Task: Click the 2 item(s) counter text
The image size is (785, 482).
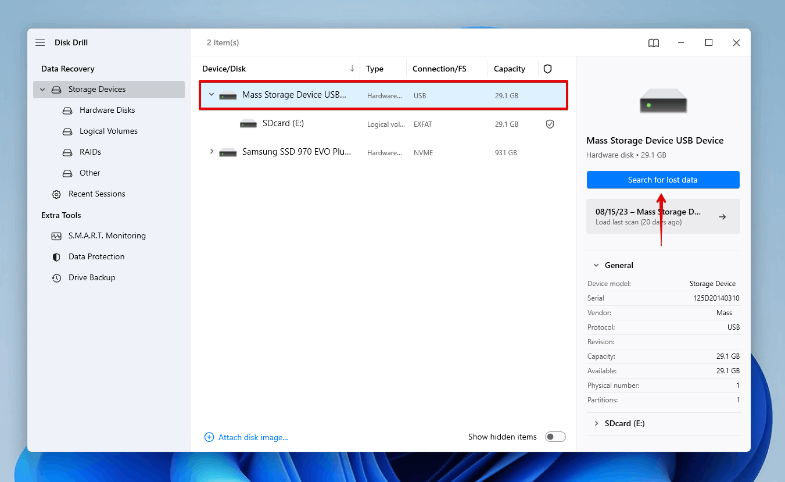Action: (223, 42)
